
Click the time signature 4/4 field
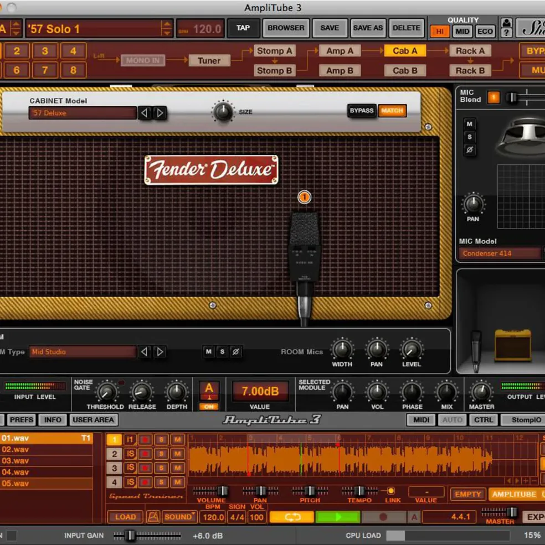(237, 517)
